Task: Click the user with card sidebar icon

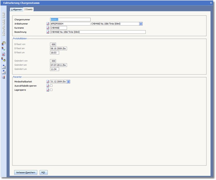Action: pyautogui.click(x=4, y=43)
